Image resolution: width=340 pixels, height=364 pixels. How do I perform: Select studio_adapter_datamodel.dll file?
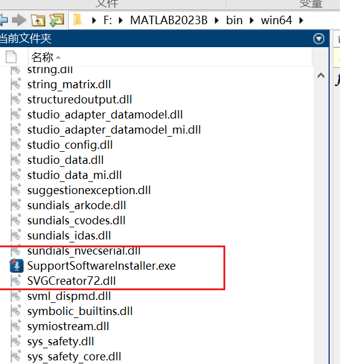click(x=105, y=115)
